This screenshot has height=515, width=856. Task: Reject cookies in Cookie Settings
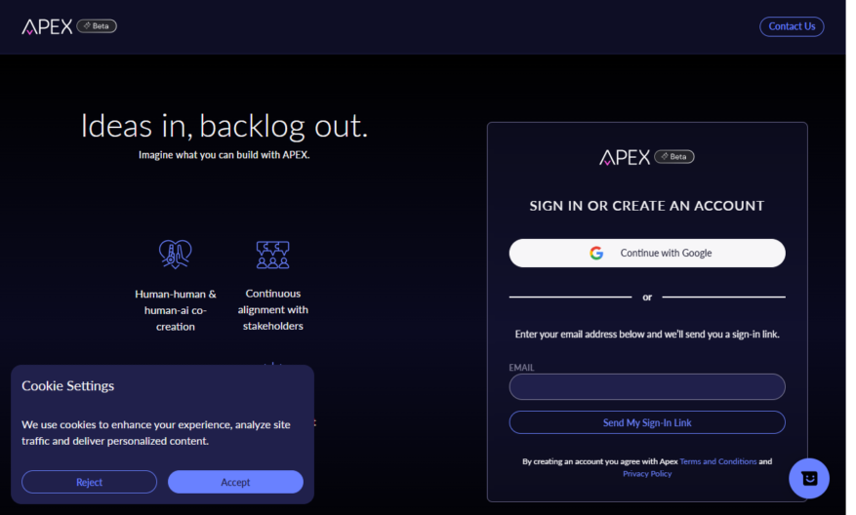(90, 482)
